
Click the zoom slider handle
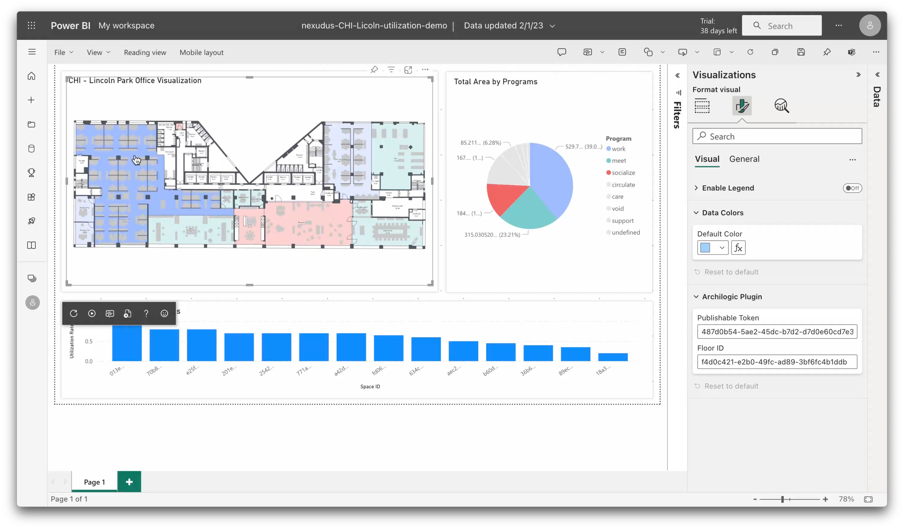pyautogui.click(x=783, y=499)
